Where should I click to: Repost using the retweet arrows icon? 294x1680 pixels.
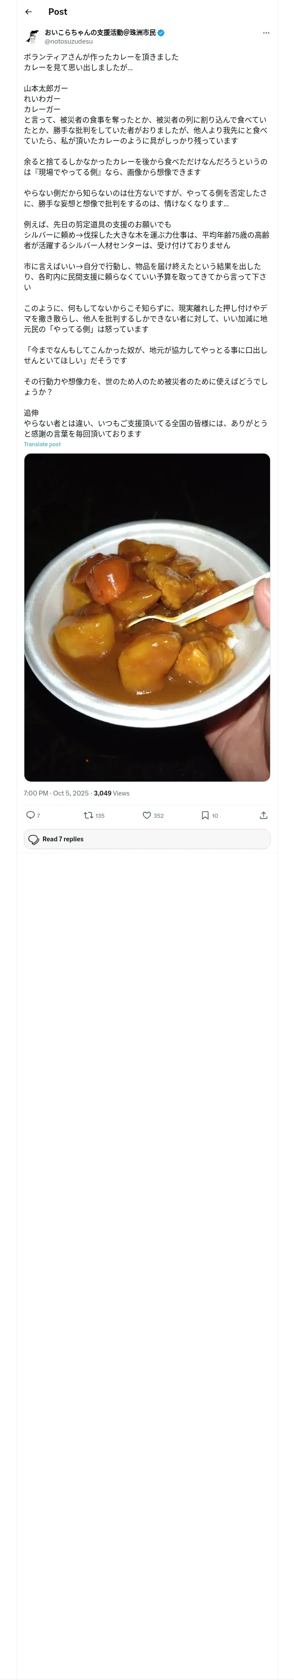[x=88, y=815]
